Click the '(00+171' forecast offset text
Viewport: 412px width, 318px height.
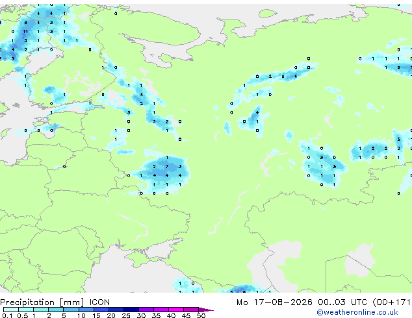(x=391, y=302)
